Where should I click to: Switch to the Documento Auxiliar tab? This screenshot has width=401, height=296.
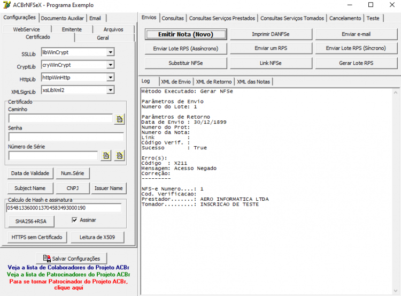pyautogui.click(x=63, y=18)
